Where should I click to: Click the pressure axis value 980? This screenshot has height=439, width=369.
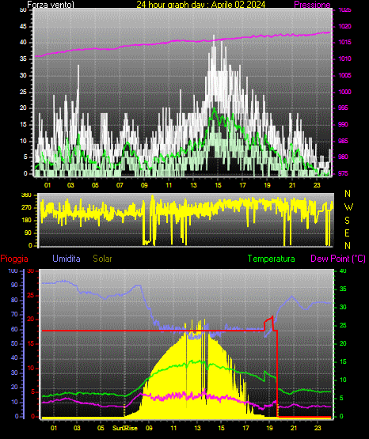343,157
